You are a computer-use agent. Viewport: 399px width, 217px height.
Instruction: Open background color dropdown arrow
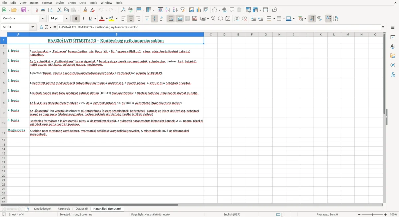point(116,19)
